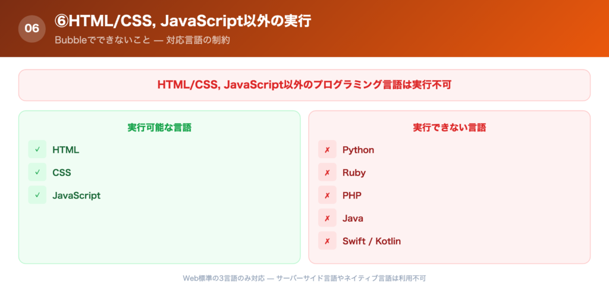Screen dimensions: 609x296
Task: Click the red X icon beside Python
Action: [x=327, y=149]
